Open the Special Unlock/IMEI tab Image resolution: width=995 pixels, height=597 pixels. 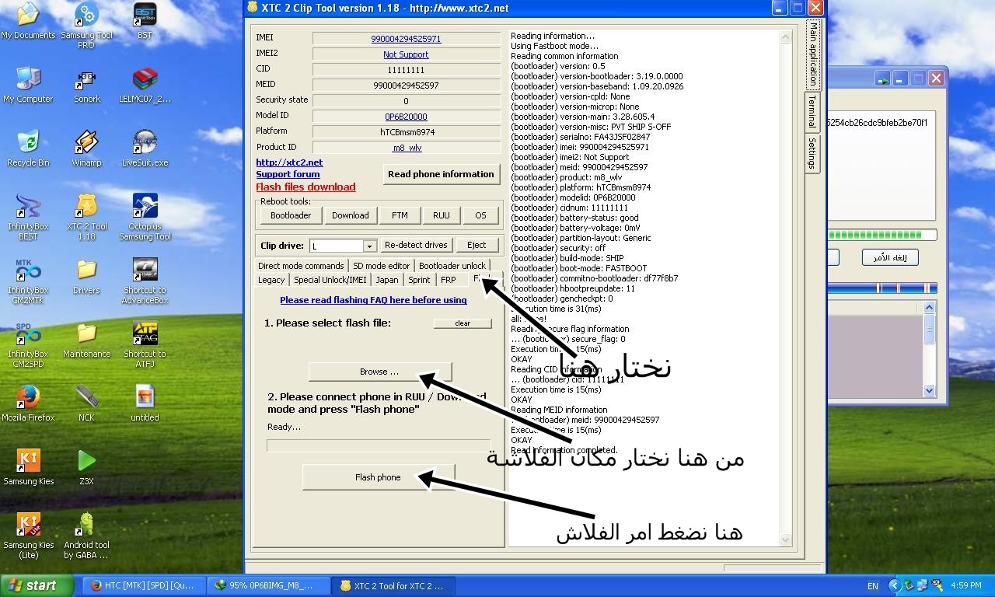tap(330, 280)
